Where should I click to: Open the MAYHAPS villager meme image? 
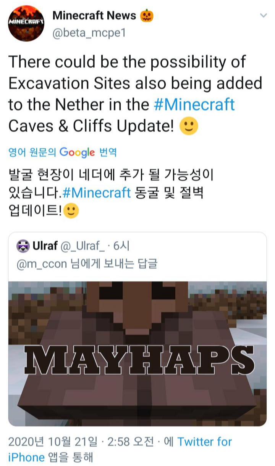(x=137, y=354)
